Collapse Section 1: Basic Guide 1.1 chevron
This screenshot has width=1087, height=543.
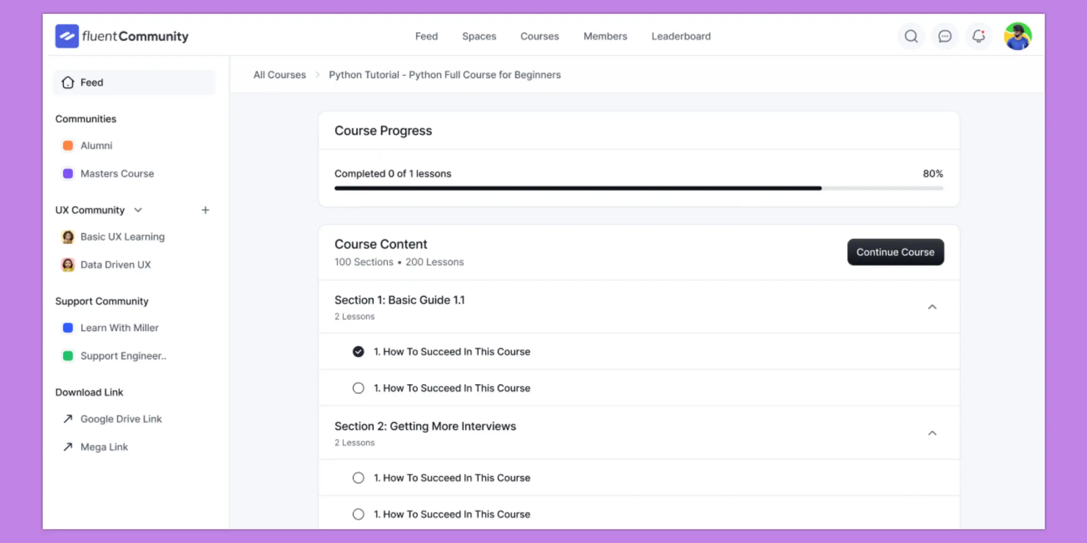point(932,307)
